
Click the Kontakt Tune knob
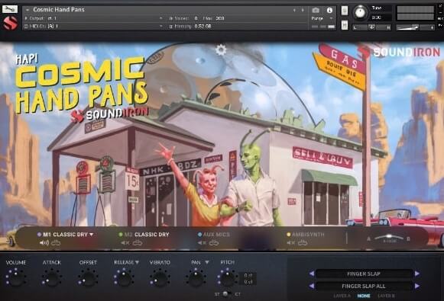tap(360, 13)
